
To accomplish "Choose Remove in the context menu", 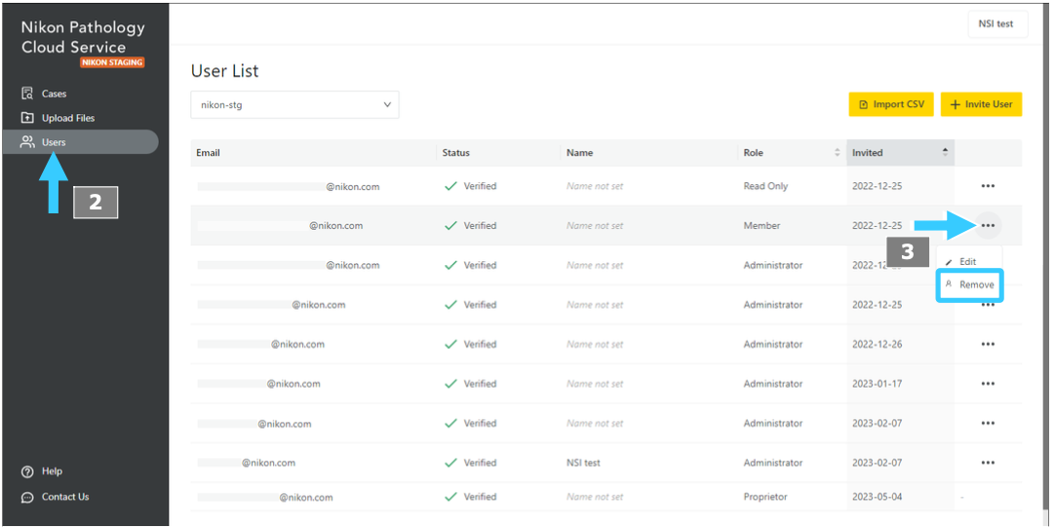I will tap(969, 284).
